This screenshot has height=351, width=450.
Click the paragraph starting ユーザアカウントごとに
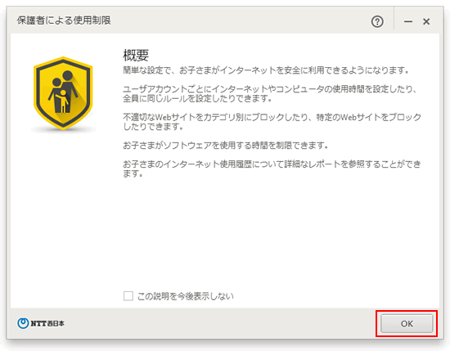click(x=270, y=93)
